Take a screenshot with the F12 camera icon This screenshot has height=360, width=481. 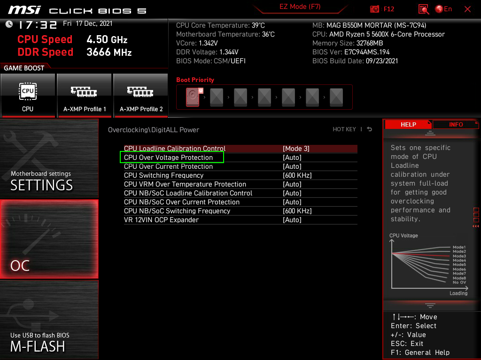pos(381,9)
